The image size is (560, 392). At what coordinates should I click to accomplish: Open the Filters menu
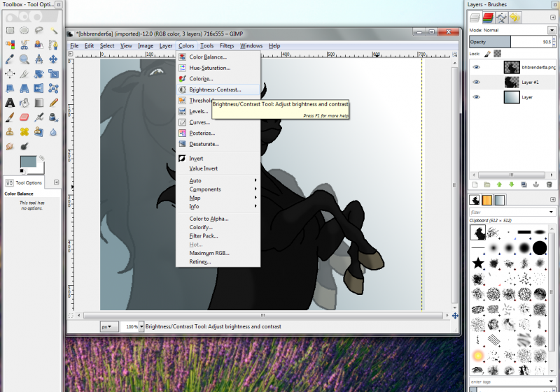(x=227, y=45)
